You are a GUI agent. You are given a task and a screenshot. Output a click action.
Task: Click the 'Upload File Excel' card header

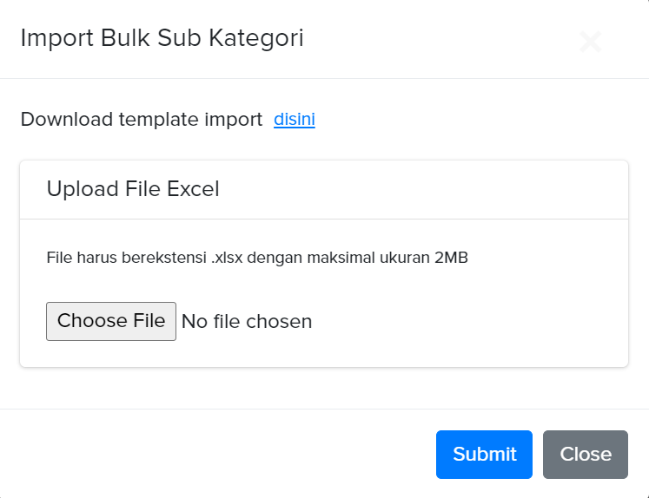pyautogui.click(x=133, y=189)
